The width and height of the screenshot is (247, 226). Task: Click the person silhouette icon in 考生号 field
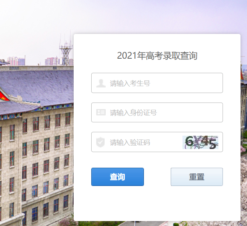pos(101,83)
